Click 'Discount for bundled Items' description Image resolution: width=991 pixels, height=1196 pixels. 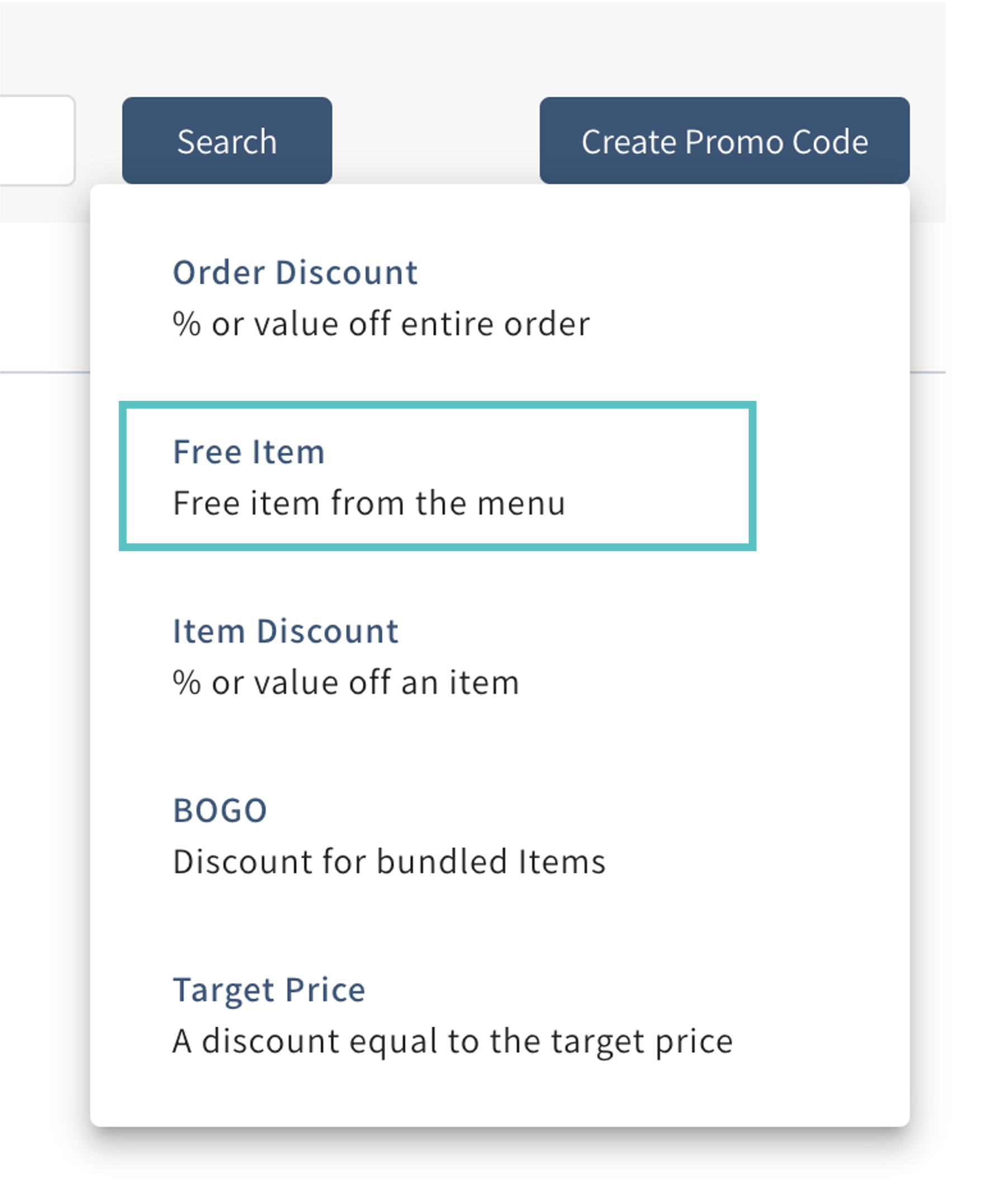point(389,862)
